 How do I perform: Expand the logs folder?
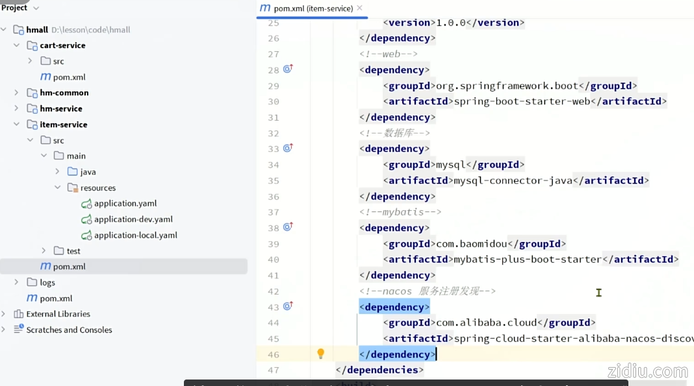[16, 282]
